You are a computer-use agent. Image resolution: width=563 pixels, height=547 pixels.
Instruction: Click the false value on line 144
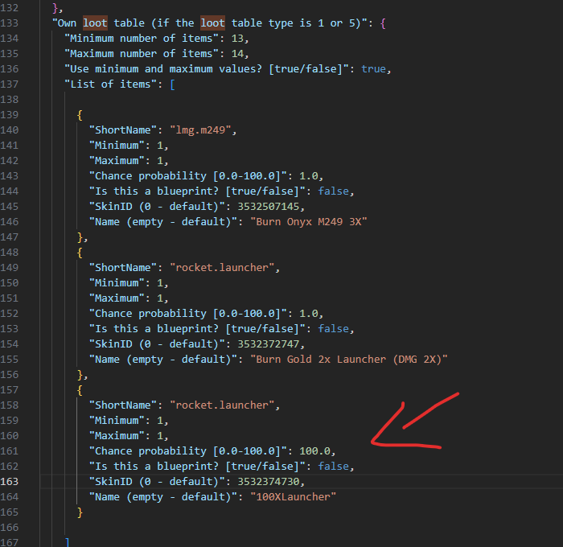tap(333, 191)
